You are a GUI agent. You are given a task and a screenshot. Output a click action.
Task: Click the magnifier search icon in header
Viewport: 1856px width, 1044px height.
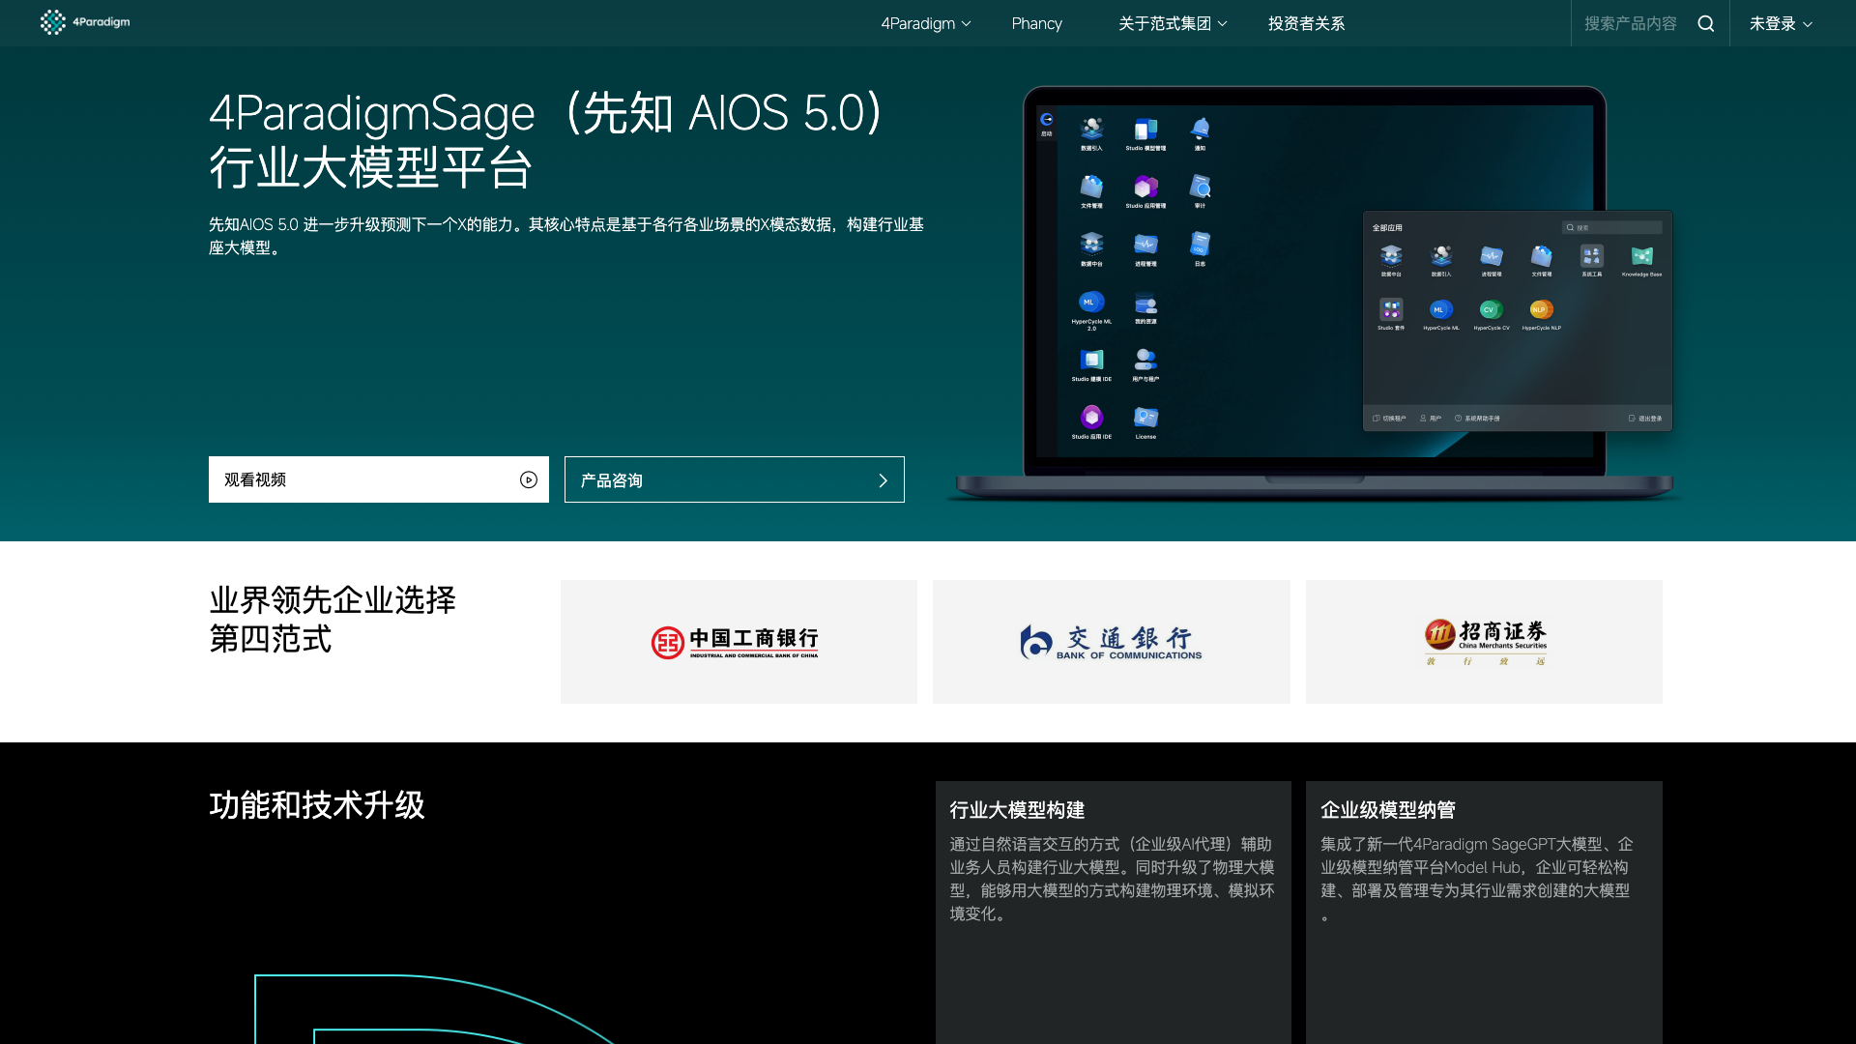1706,23
